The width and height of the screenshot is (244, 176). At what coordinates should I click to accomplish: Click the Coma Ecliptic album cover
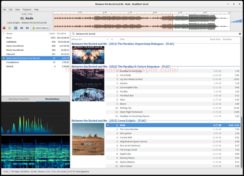coord(88,139)
